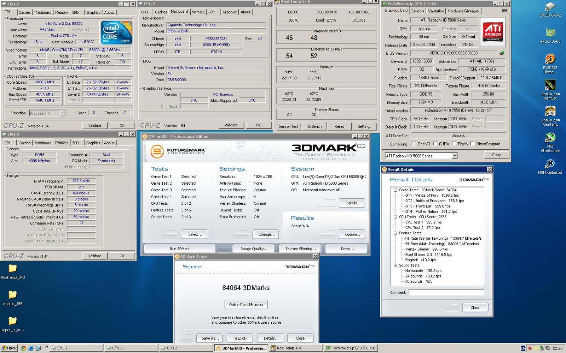
Task: Click the red 46 temperature tray icon
Action: [x=530, y=348]
